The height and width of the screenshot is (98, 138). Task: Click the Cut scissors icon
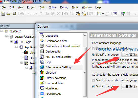[41, 14]
